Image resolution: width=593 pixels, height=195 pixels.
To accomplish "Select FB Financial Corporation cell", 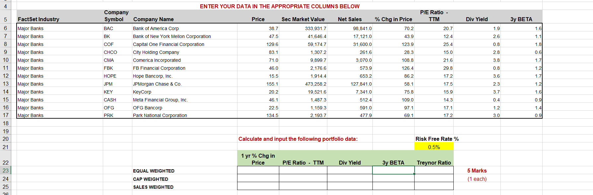I will [184, 68].
